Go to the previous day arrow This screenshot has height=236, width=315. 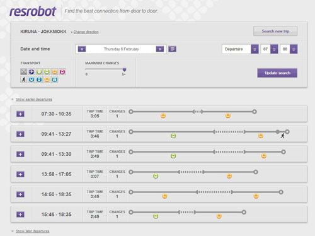pos(82,49)
